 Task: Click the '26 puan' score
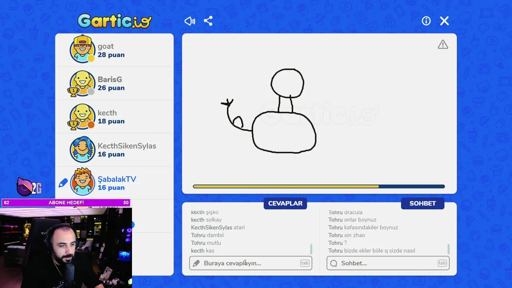(x=111, y=88)
